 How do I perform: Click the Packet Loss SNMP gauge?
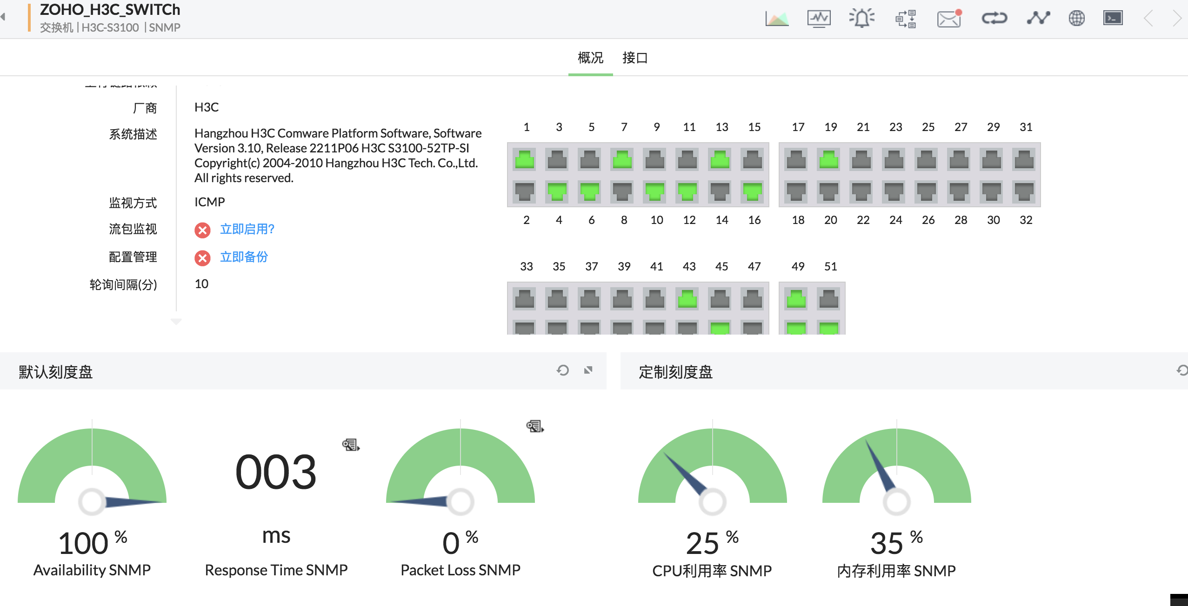pos(461,467)
